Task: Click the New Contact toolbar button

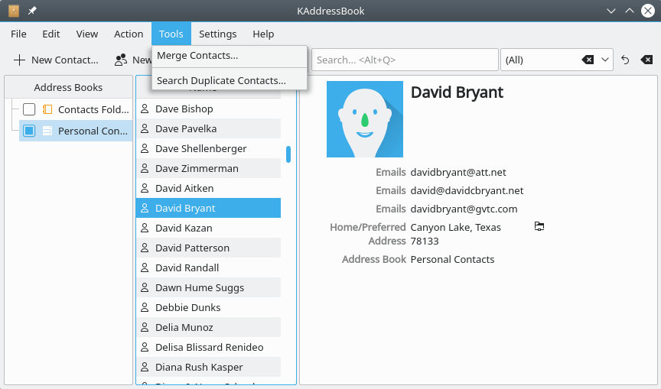Action: [56, 60]
